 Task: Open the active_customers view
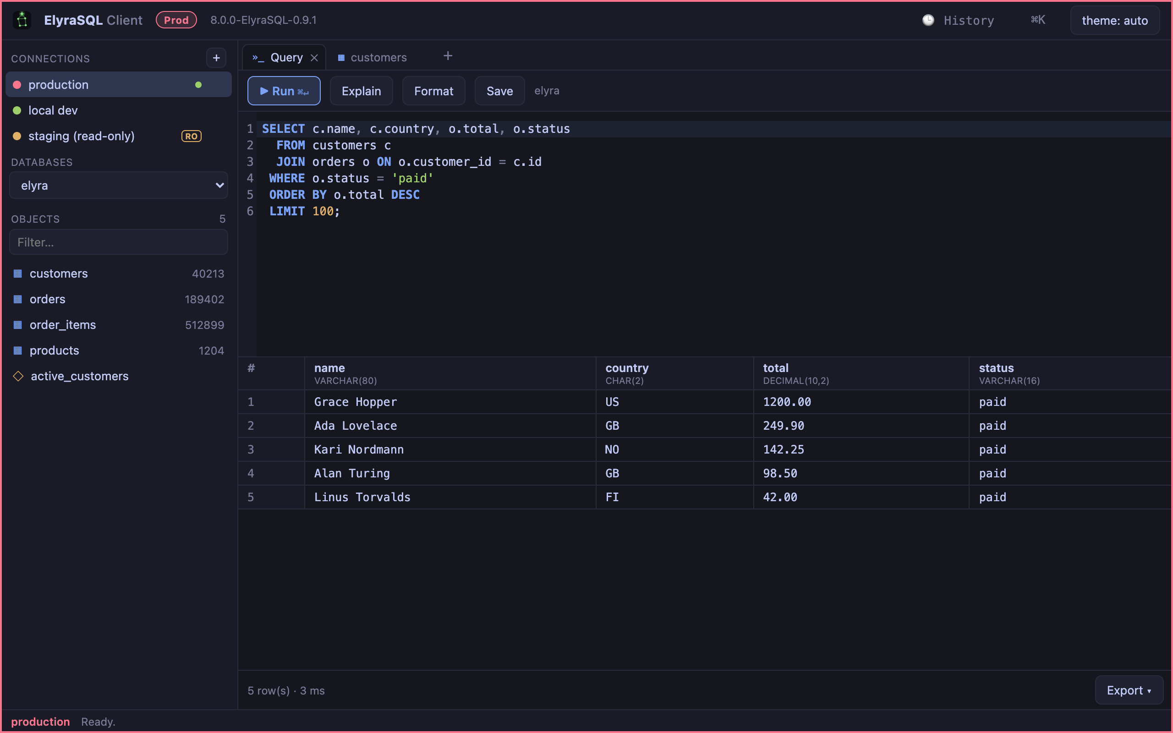coord(119,376)
